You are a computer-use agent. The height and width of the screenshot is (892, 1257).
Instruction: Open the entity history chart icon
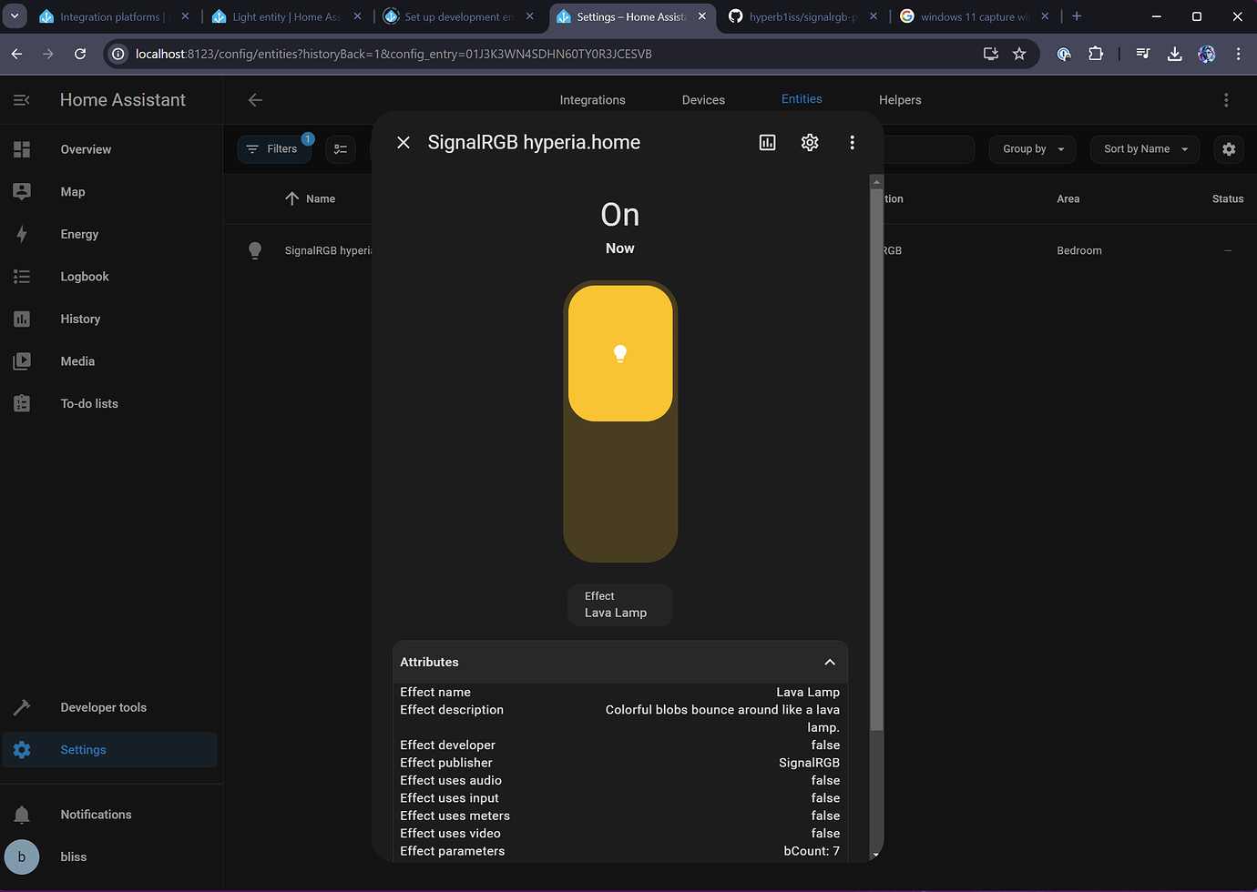767,142
